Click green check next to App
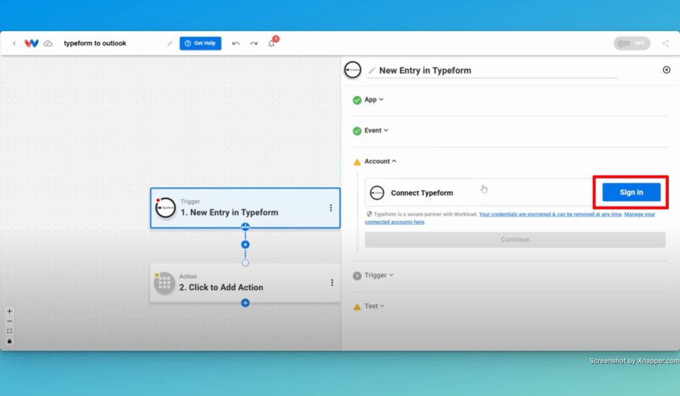This screenshot has width=680, height=396. click(357, 101)
